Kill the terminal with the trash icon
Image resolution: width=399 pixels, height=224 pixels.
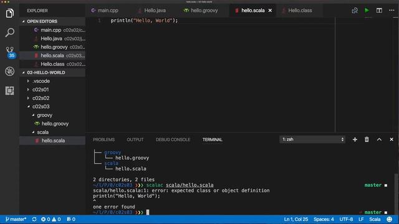point(367,139)
